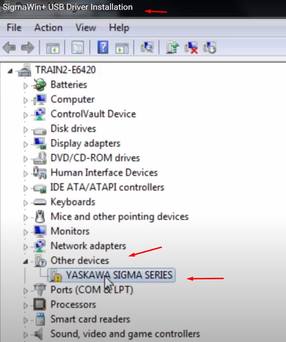
Task: Click the Sound controllers speaker icon
Action: [x=39, y=334]
